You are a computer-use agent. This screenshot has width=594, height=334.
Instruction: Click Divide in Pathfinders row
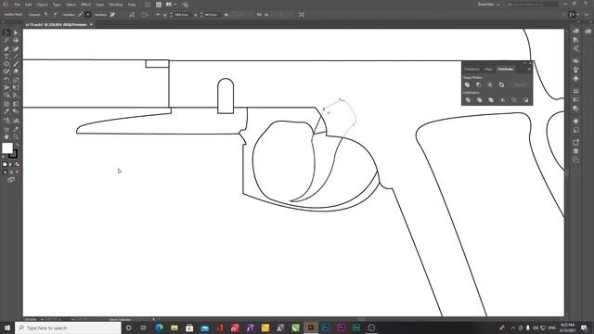point(468,100)
